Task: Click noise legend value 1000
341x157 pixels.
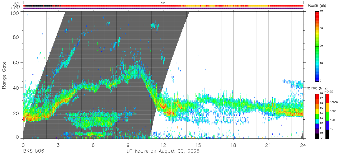Action: click(333, 111)
